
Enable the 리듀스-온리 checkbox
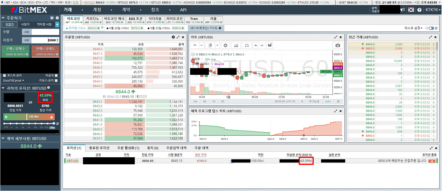pos(56,80)
